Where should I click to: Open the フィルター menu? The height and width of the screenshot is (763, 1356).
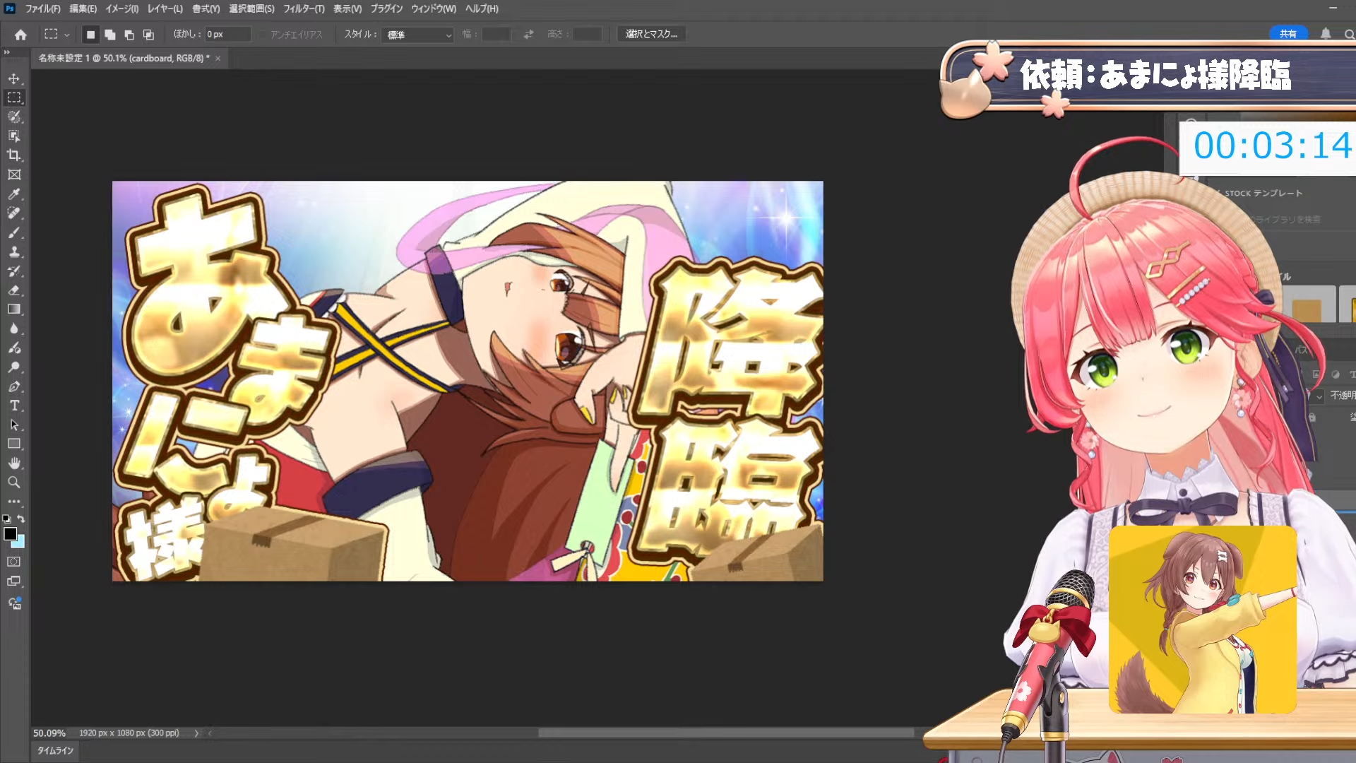point(304,8)
